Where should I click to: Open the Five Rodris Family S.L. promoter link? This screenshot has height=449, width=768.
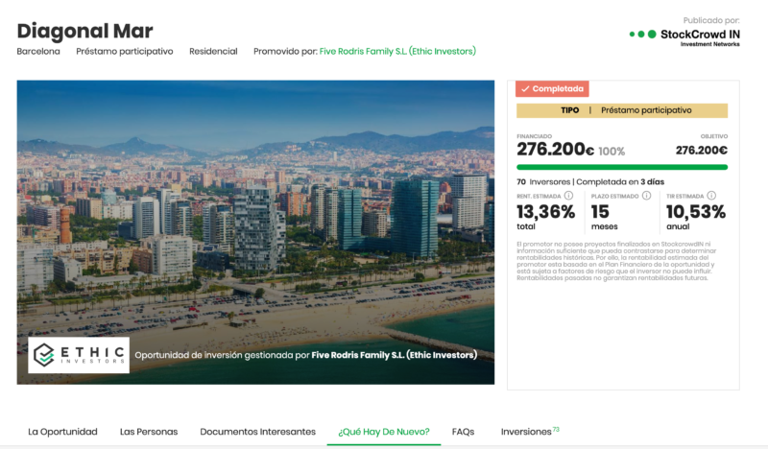397,51
